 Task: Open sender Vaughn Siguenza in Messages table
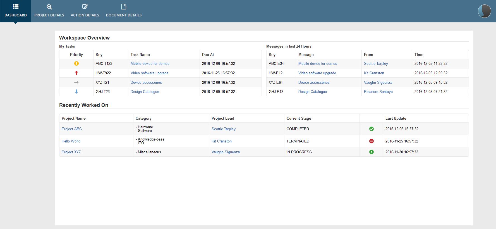pos(378,82)
